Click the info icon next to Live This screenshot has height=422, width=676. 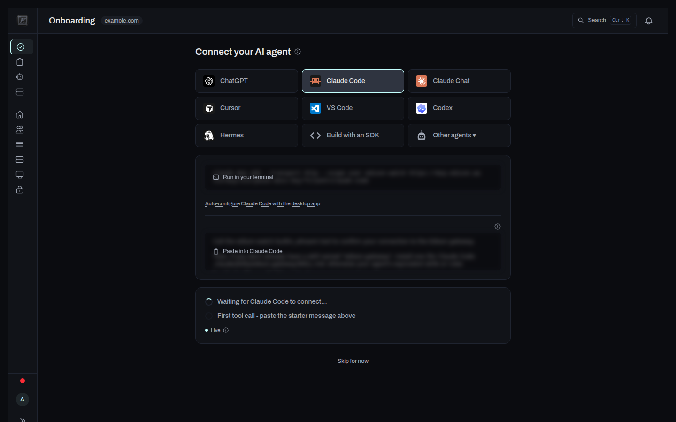tap(226, 330)
